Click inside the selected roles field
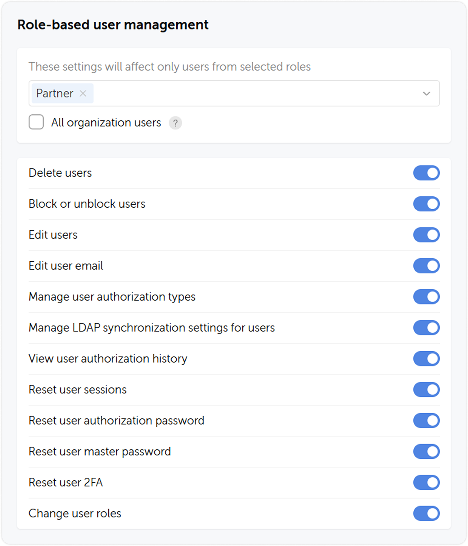This screenshot has width=468, height=546. pyautogui.click(x=234, y=94)
